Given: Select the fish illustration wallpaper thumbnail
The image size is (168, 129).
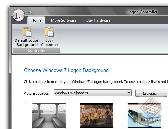Looking at the screenshot, I should (144, 116).
